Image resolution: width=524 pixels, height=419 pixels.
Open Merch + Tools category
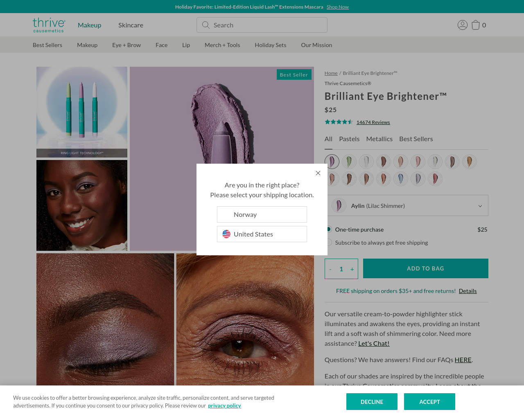222,45
